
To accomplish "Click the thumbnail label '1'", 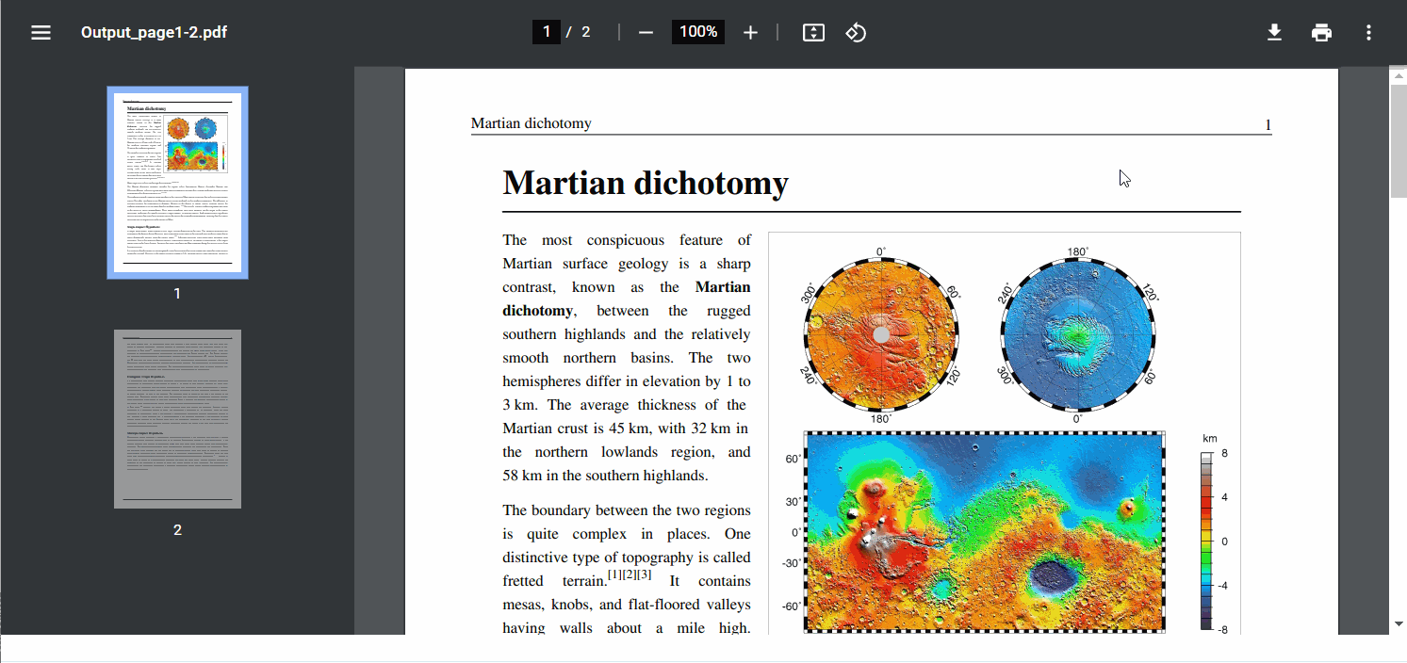I will click(177, 294).
